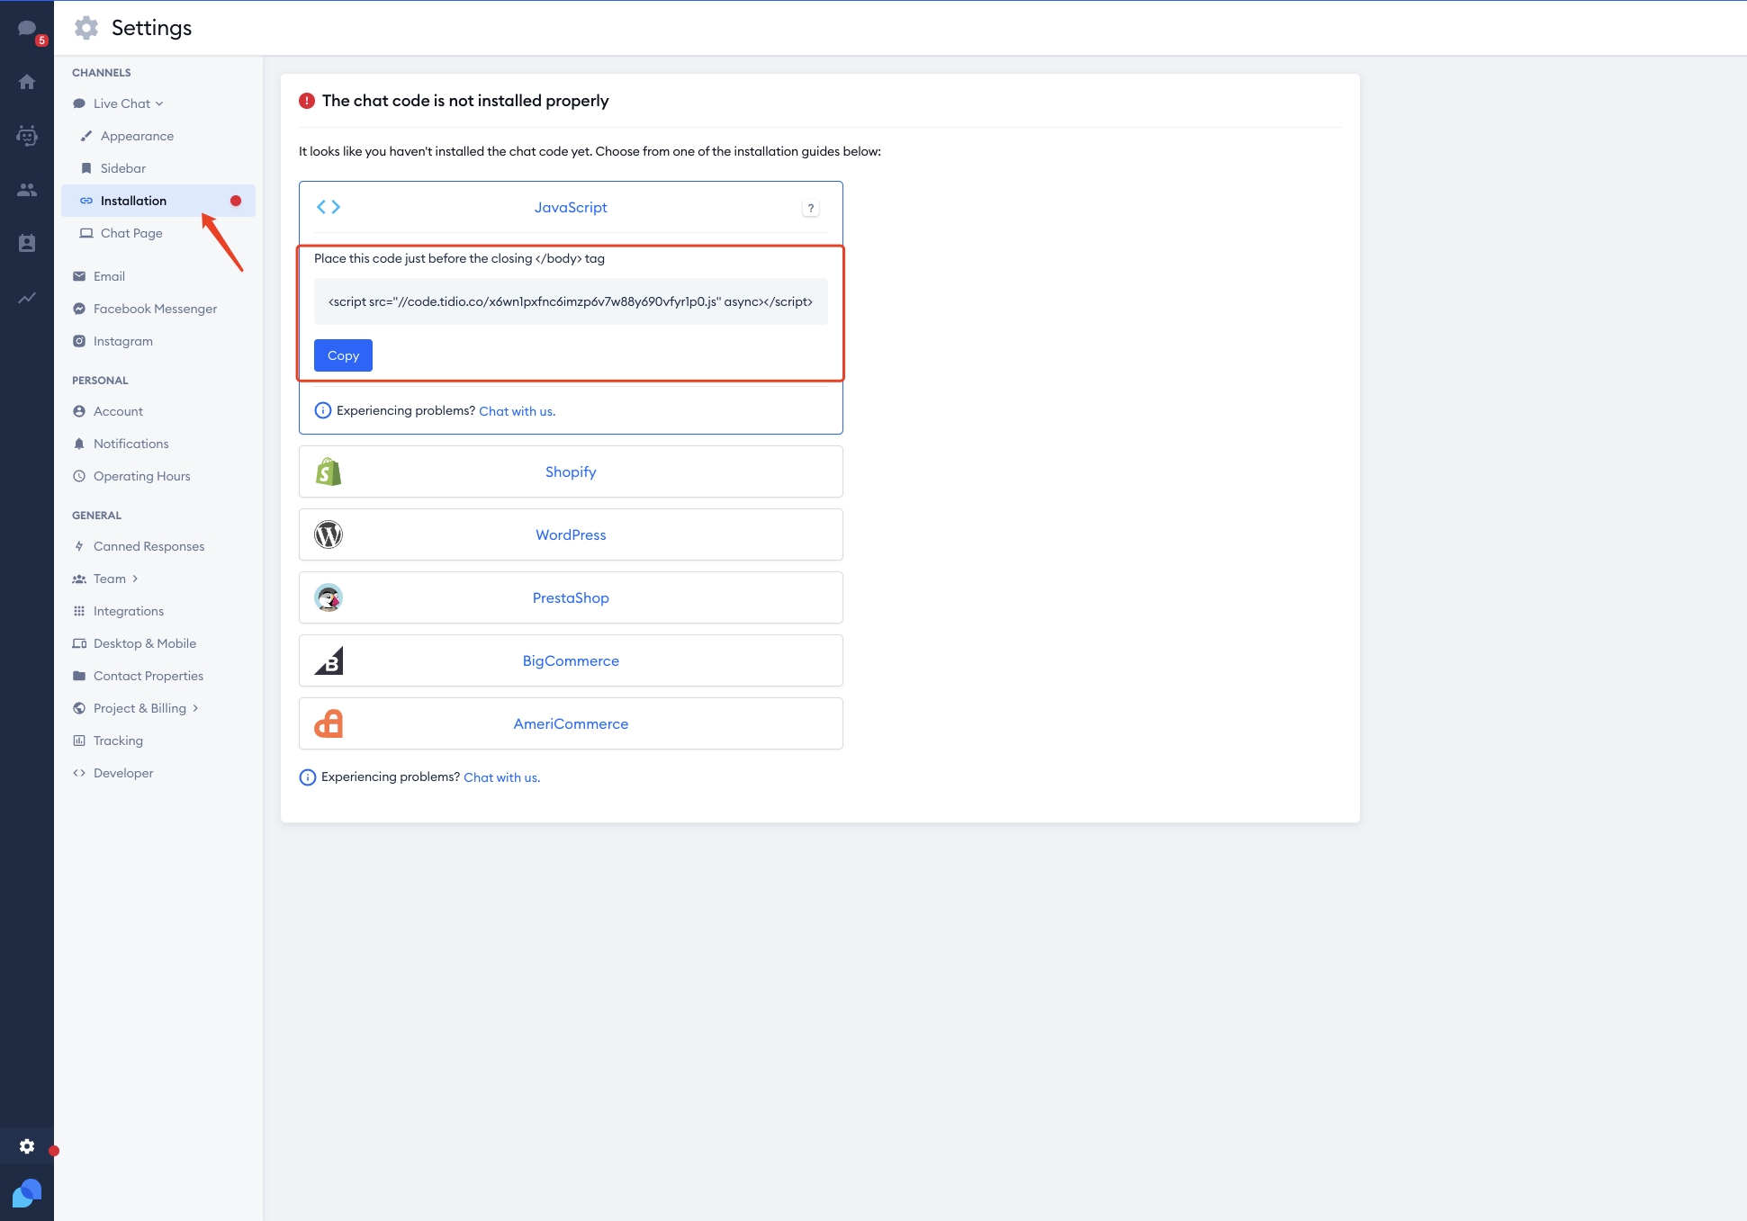
Task: Click the BigCommerce logo icon
Action: click(x=329, y=660)
